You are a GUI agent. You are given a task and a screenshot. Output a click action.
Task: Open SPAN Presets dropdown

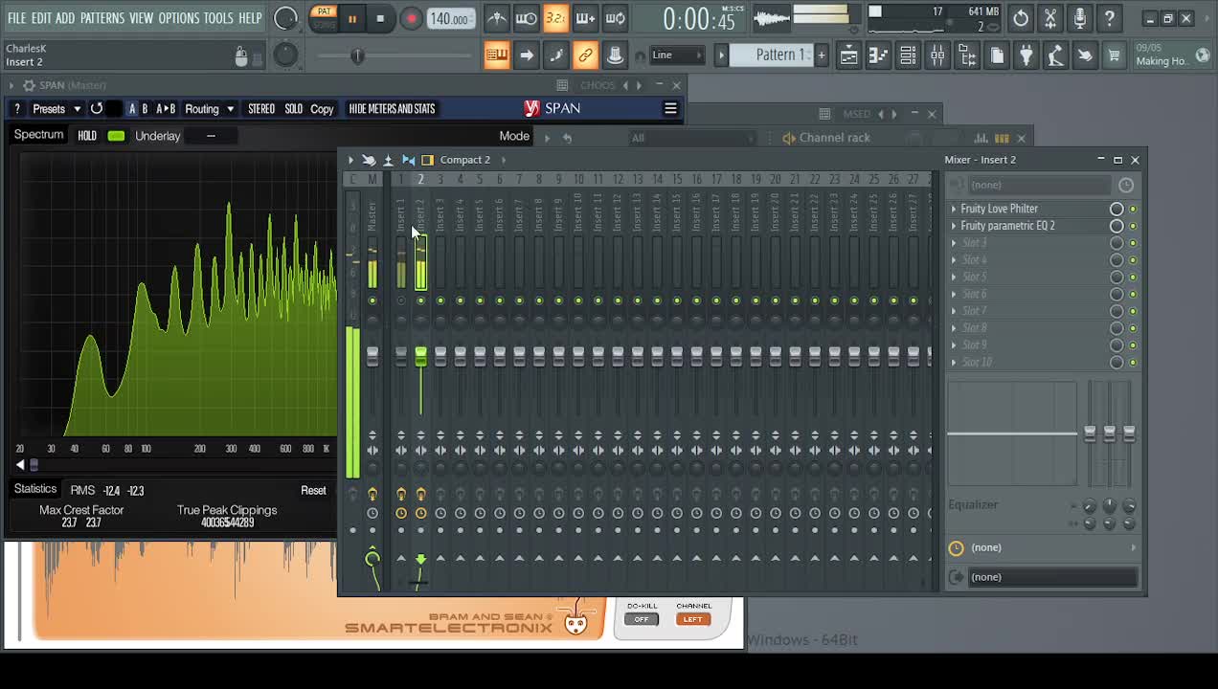[x=56, y=109]
